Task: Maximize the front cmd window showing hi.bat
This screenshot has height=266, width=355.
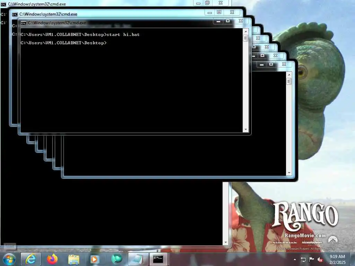Action: pyautogui.click(x=228, y=21)
